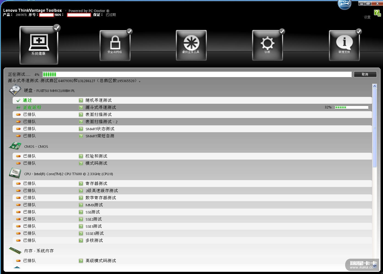
Task: Cancel the running test with 取消
Action: pos(365,74)
